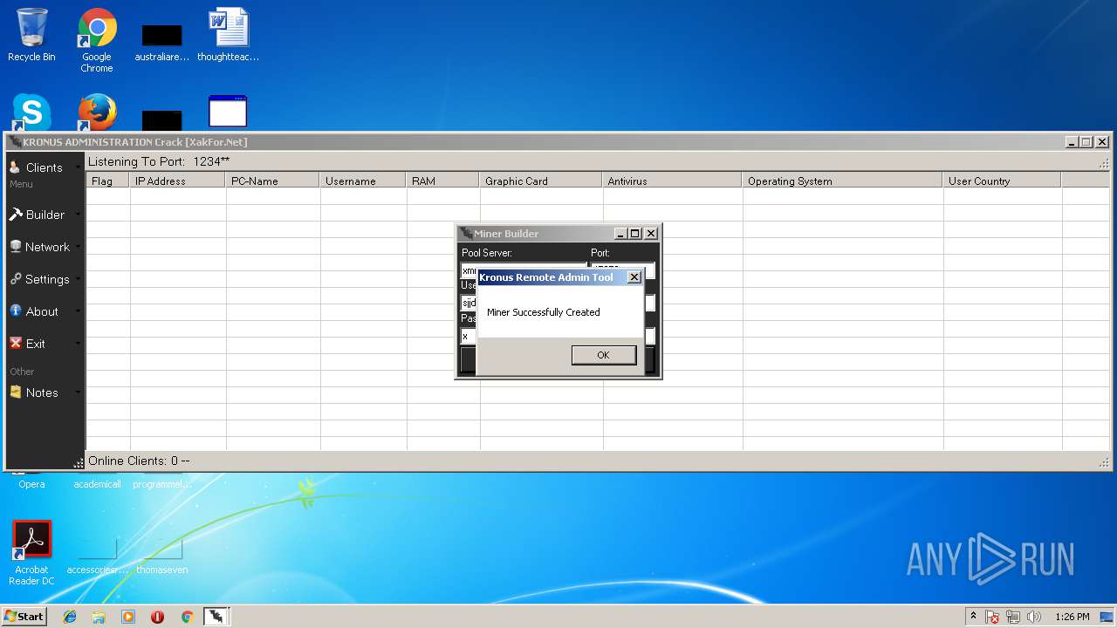Screen dimensions: 1117x628
Task: Sort the client list by the Flag column
Action: tap(108, 181)
